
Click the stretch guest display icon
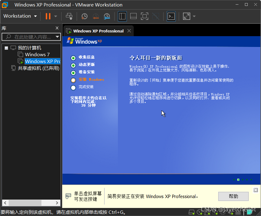coord(186,16)
